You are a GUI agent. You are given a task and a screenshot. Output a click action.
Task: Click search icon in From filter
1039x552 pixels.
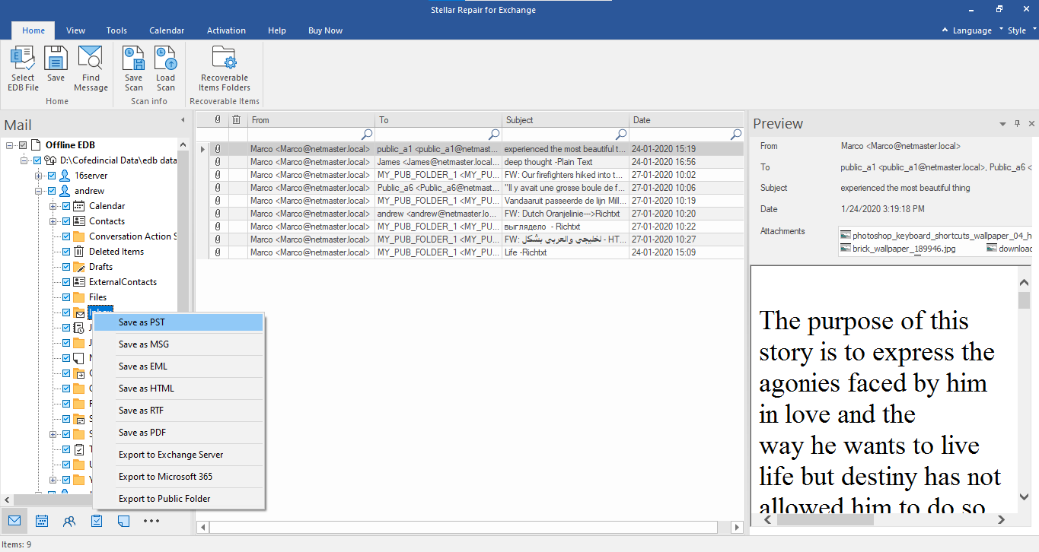(x=367, y=135)
